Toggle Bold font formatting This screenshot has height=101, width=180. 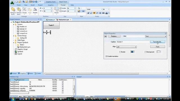pos(94,13)
